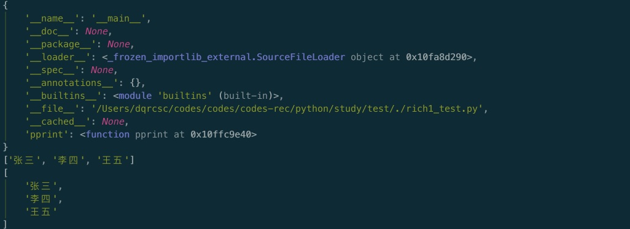Click the word module in builtins line
630x229 pixels.
click(135, 96)
